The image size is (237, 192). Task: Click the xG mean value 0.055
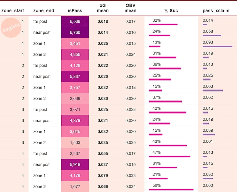(x=103, y=154)
